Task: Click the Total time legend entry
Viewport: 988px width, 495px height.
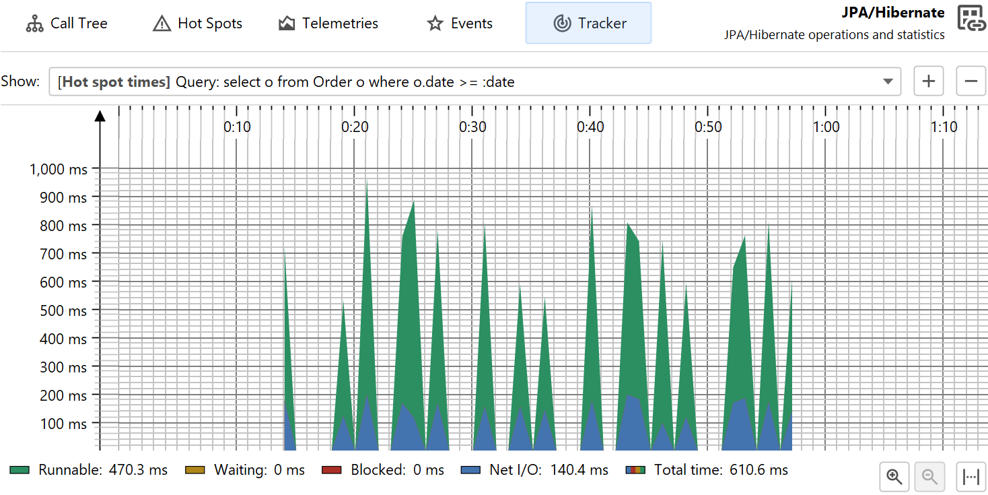Action: click(707, 470)
